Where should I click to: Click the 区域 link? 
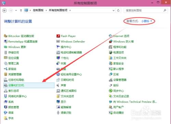(x=116, y=74)
